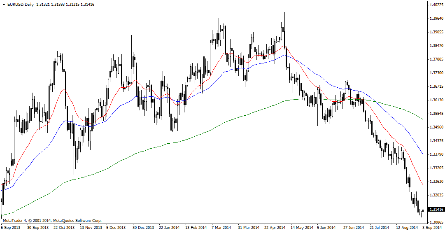Click the 31 Mar 2014 date label

[249, 228]
